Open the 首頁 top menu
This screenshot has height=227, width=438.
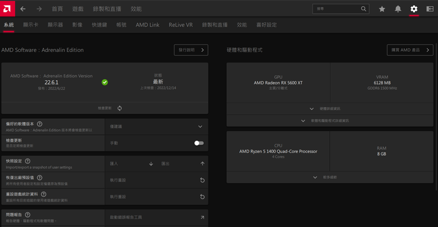57,9
